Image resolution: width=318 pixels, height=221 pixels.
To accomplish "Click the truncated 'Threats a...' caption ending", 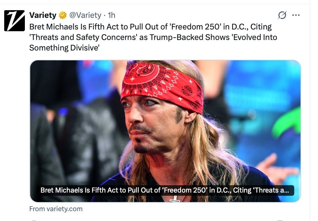I will [x=272, y=190].
